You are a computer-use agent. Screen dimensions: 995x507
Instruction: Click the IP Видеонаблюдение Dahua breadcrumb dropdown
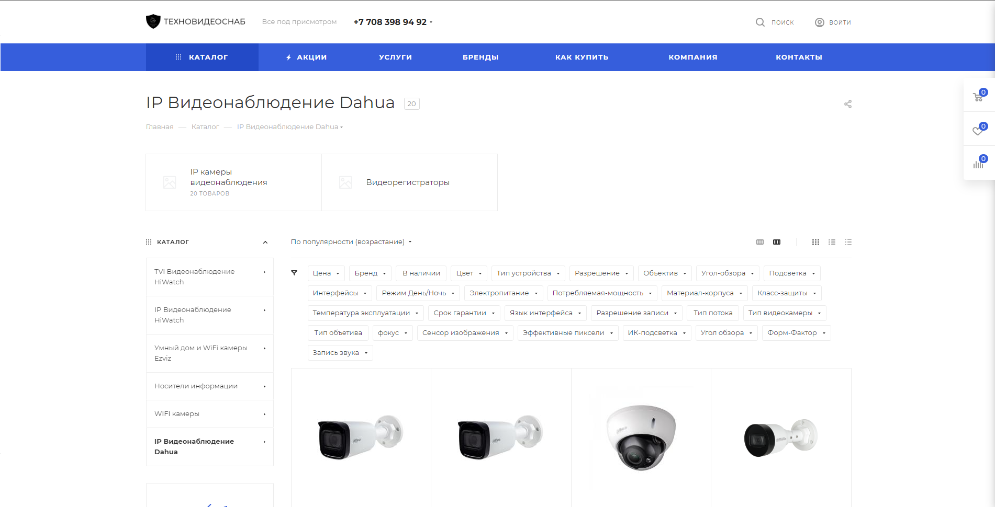(x=290, y=127)
